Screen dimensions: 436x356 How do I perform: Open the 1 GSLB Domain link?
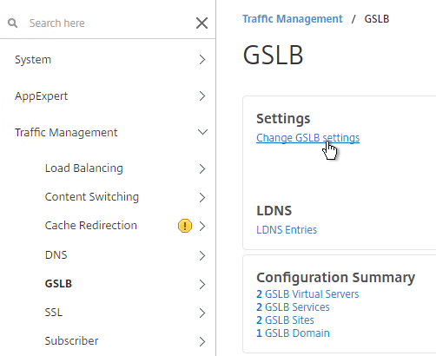[x=293, y=333]
